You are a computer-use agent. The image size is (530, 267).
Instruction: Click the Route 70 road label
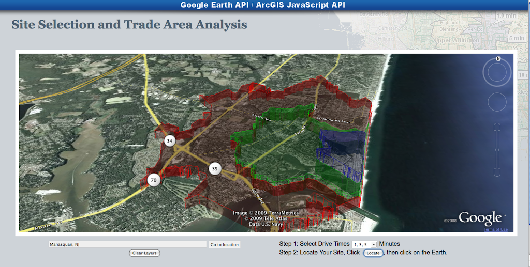[x=48, y=226]
